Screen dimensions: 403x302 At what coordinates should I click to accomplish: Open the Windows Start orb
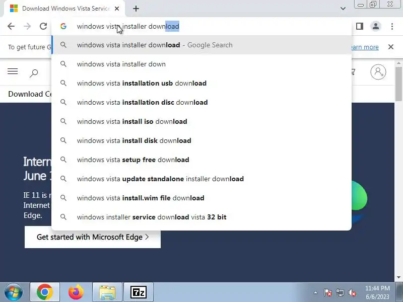tap(14, 292)
